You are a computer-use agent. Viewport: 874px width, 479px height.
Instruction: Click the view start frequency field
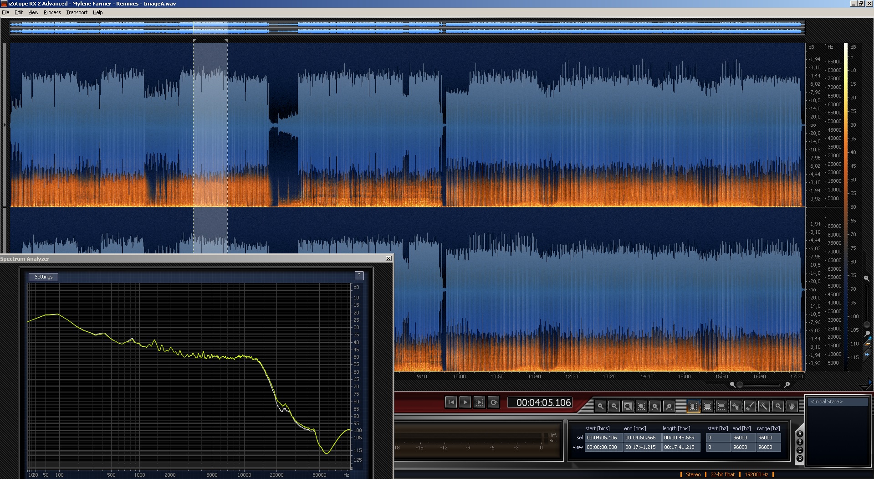click(718, 447)
